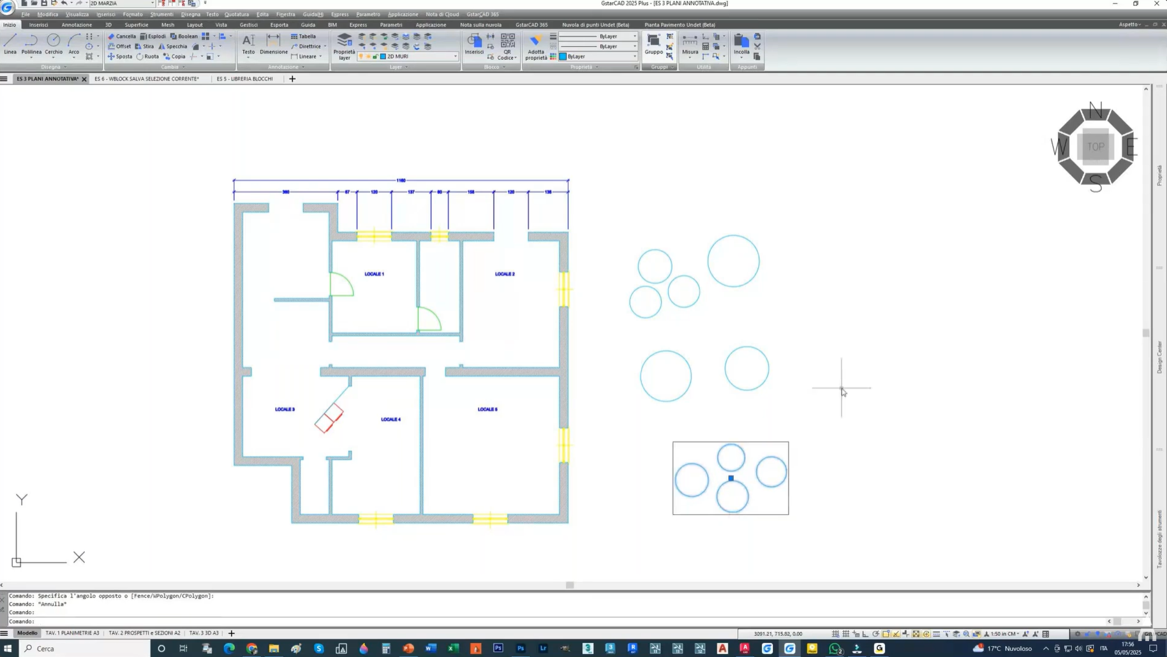Image resolution: width=1167 pixels, height=657 pixels.
Task: Select the Cerchio circle tool
Action: (x=54, y=44)
